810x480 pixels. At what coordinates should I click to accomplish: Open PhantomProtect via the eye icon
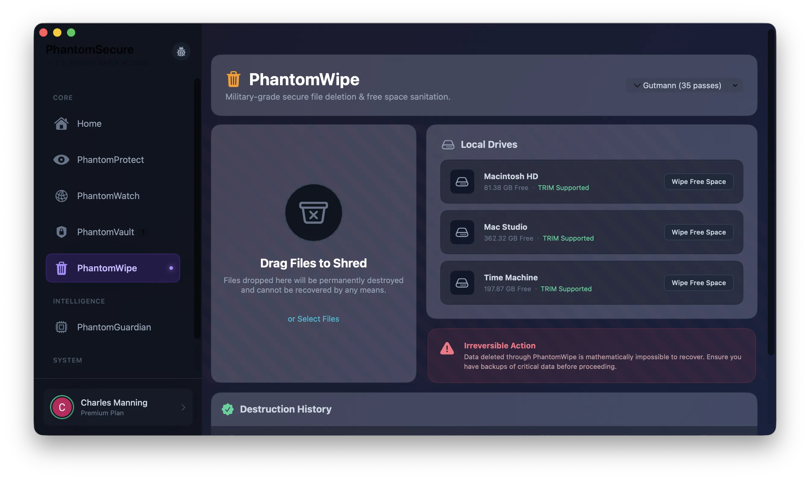click(x=61, y=160)
